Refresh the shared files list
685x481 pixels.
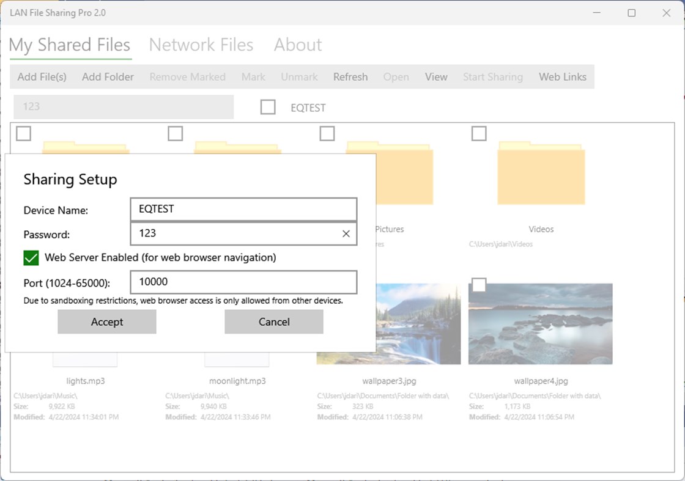[350, 76]
